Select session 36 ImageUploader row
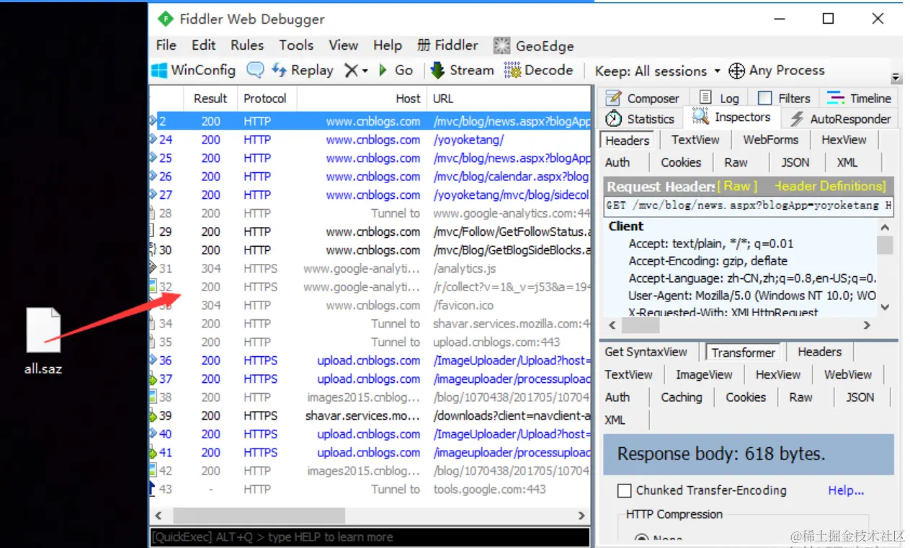Screen dimensions: 910x548 point(370,361)
